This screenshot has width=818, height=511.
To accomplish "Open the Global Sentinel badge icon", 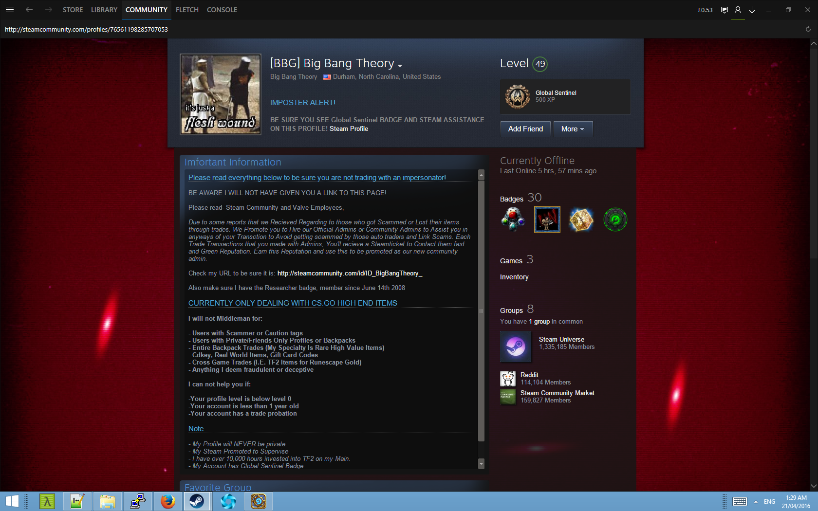I will coord(517,96).
